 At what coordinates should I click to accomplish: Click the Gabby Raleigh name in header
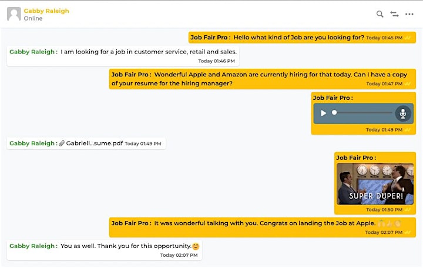[x=46, y=11]
